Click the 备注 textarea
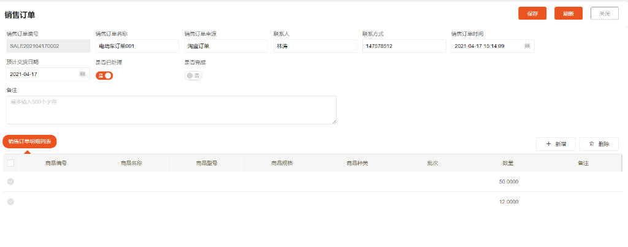 pos(171,110)
